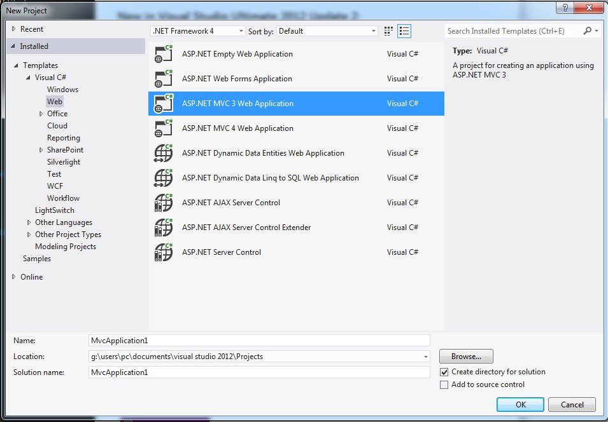Uncheck Create directory for solution

[444, 372]
